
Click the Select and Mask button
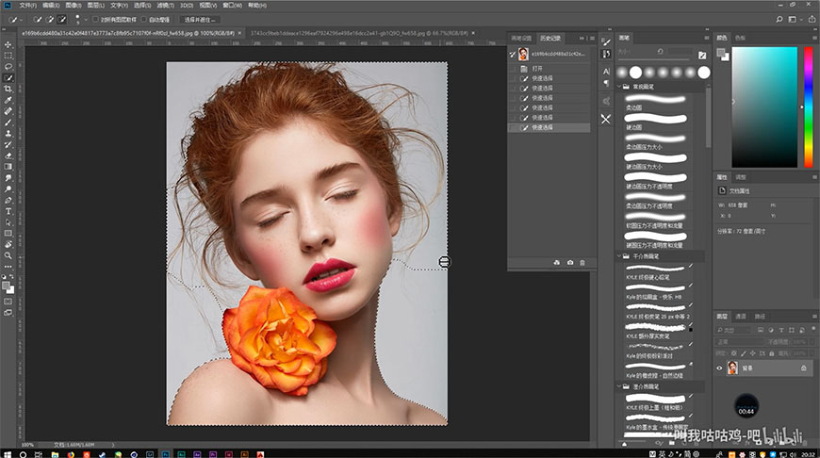click(200, 19)
